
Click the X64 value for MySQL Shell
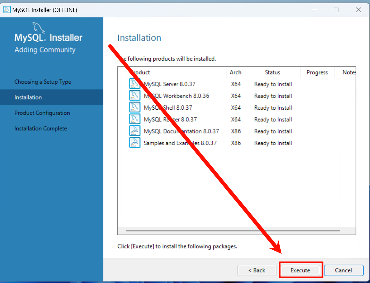[x=236, y=108]
